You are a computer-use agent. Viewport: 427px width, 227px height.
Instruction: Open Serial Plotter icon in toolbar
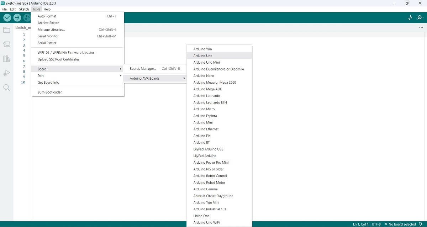tap(410, 17)
